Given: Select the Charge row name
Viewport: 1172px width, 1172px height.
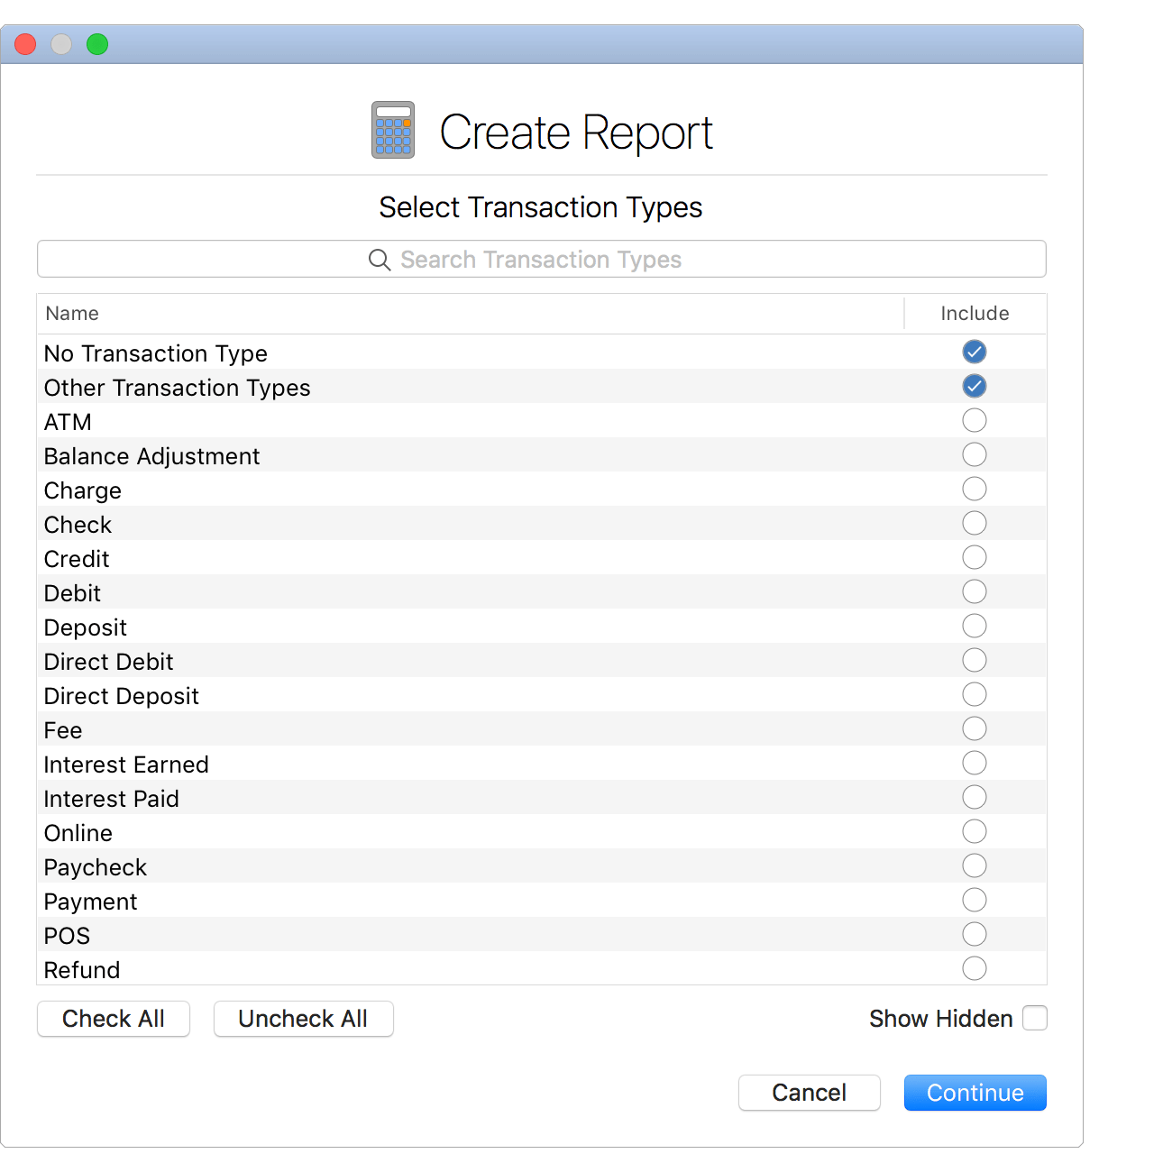Looking at the screenshot, I should 82,490.
